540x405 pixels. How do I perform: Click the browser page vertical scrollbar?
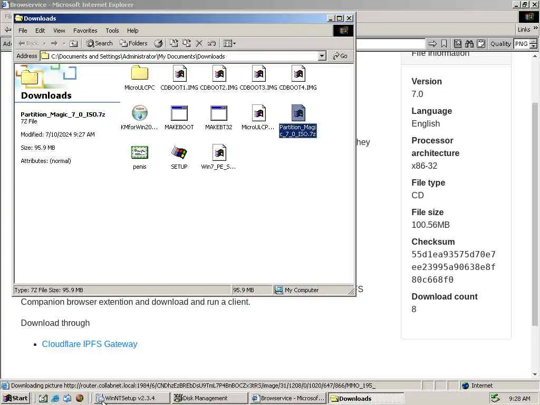(x=535, y=214)
